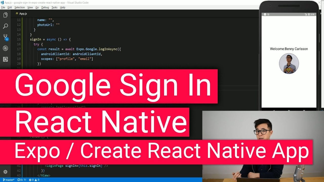324x182 pixels.
Task: Click line 43 '</View>' closing tag
Action: 44,175
